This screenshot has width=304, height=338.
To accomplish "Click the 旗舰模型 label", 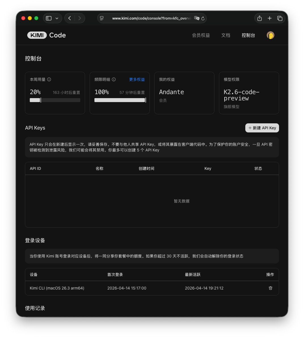I will (x=232, y=107).
